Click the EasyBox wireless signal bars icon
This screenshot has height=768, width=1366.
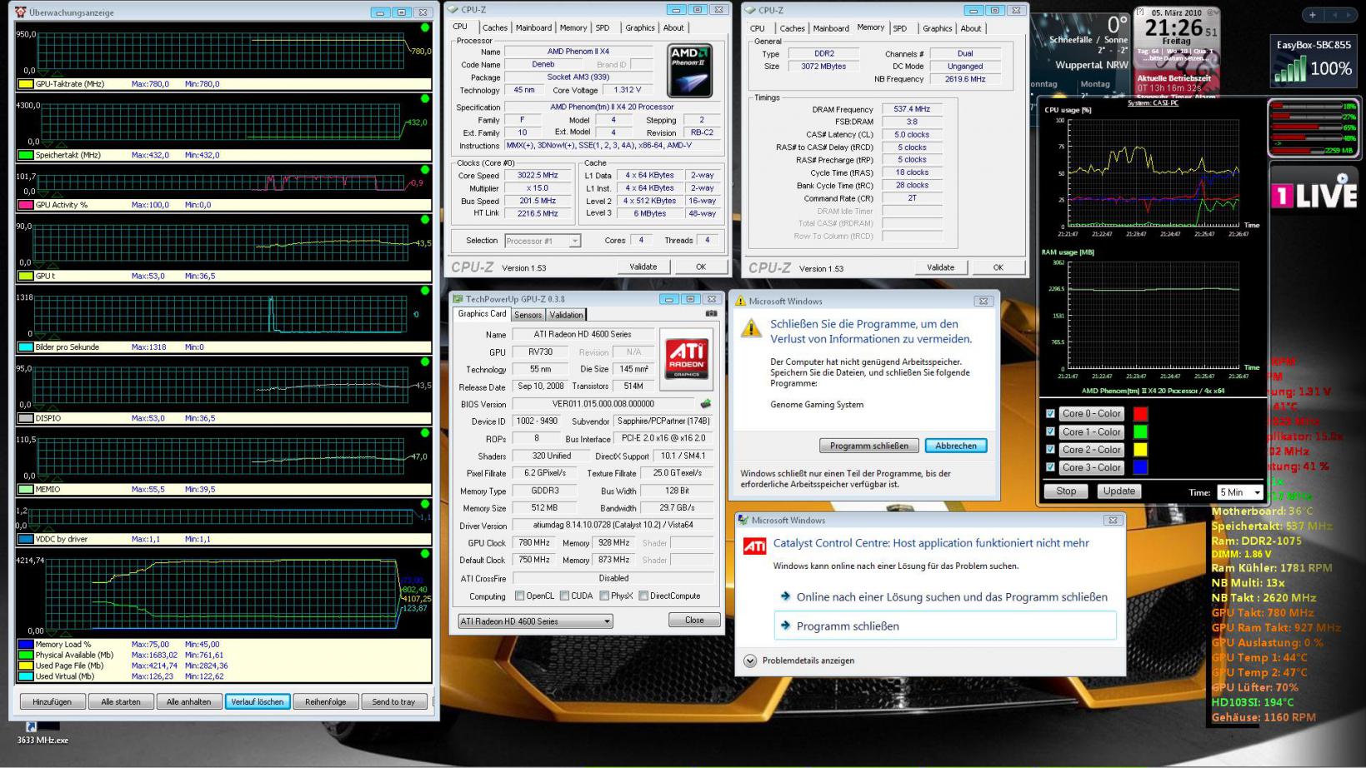[x=1290, y=68]
